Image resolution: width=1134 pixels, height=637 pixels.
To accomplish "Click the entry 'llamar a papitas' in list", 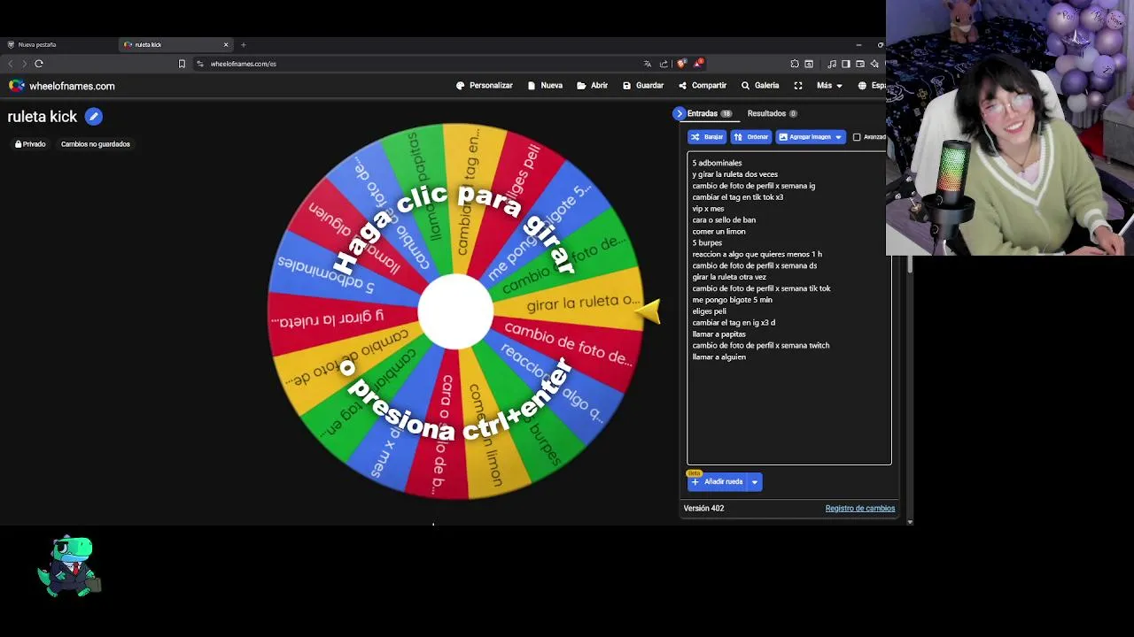I will point(718,334).
